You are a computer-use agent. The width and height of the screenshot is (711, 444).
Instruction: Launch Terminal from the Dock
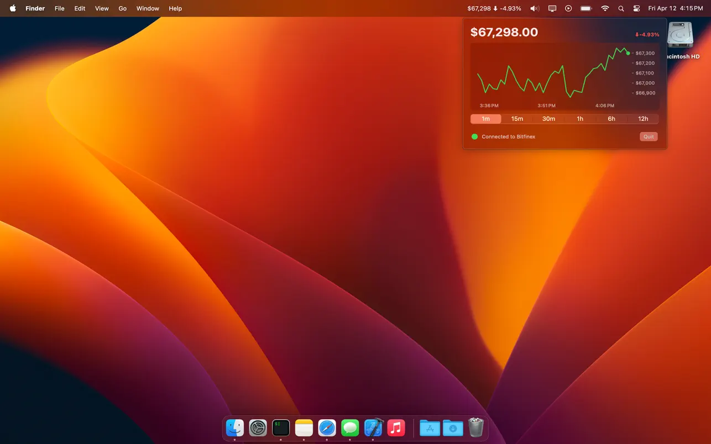pyautogui.click(x=281, y=428)
